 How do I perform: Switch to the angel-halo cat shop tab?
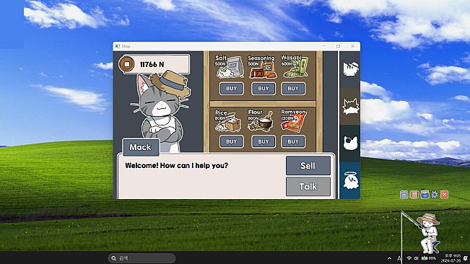tap(350, 180)
